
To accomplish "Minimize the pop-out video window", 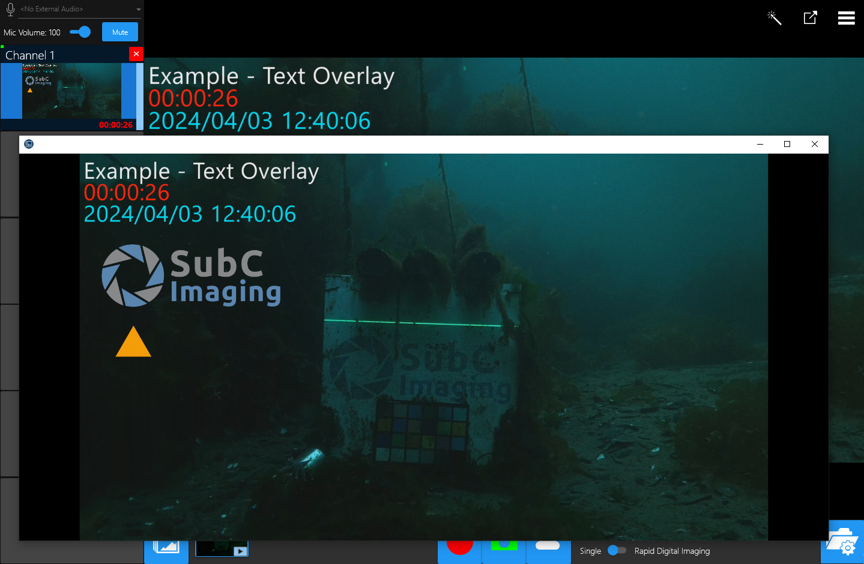I will tap(760, 144).
